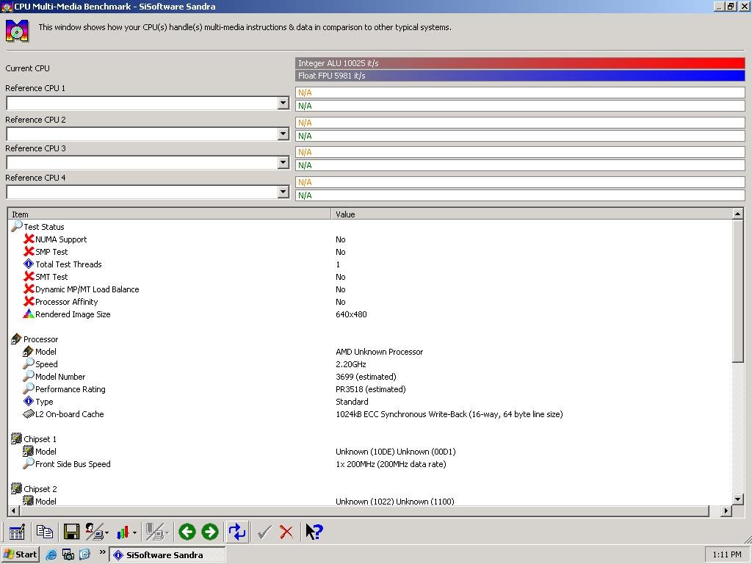Viewport: 752px width, 564px height.
Task: Click the What's This help cursor icon
Action: 314,532
